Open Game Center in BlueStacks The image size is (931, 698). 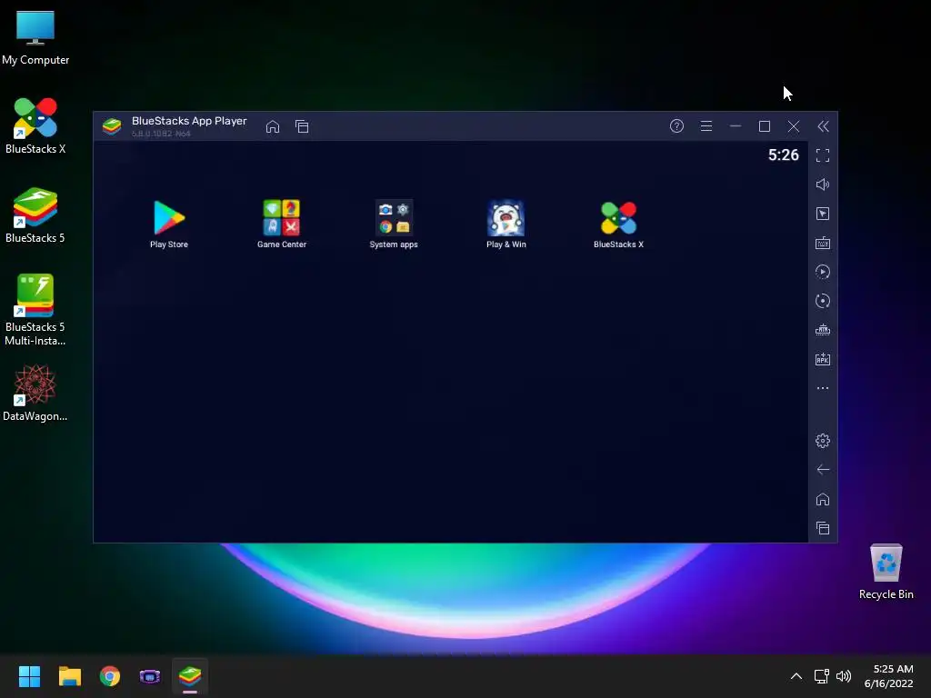pos(282,224)
